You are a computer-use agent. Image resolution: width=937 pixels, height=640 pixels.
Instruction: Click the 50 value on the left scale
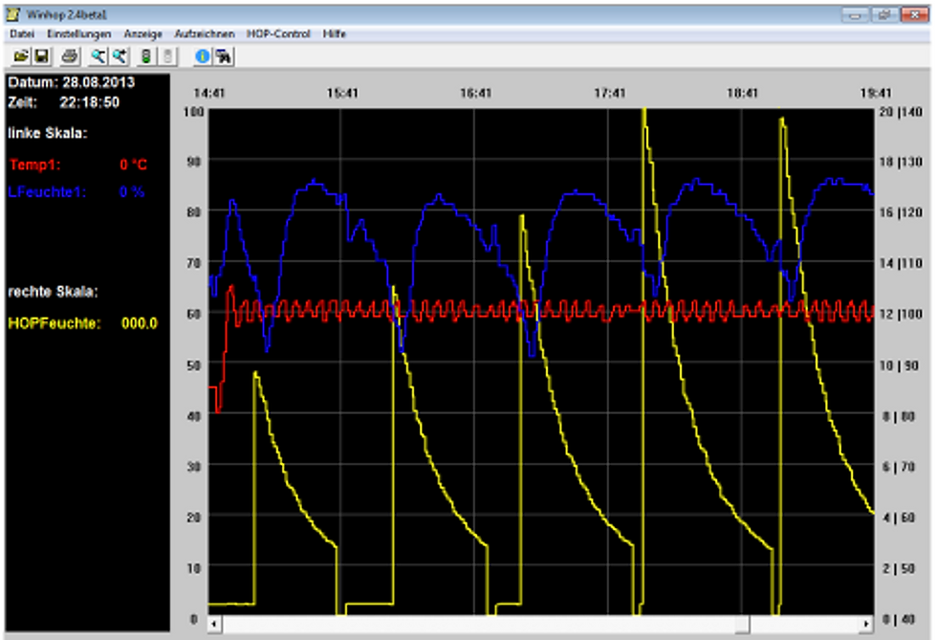click(x=193, y=364)
